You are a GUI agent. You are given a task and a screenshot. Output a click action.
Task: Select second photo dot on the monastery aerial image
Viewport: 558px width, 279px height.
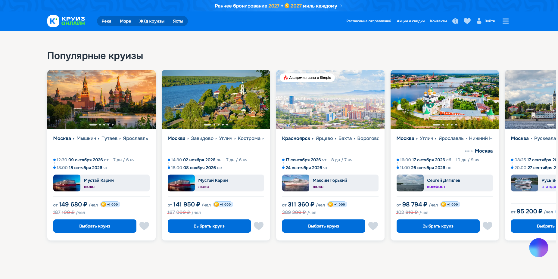point(443,125)
